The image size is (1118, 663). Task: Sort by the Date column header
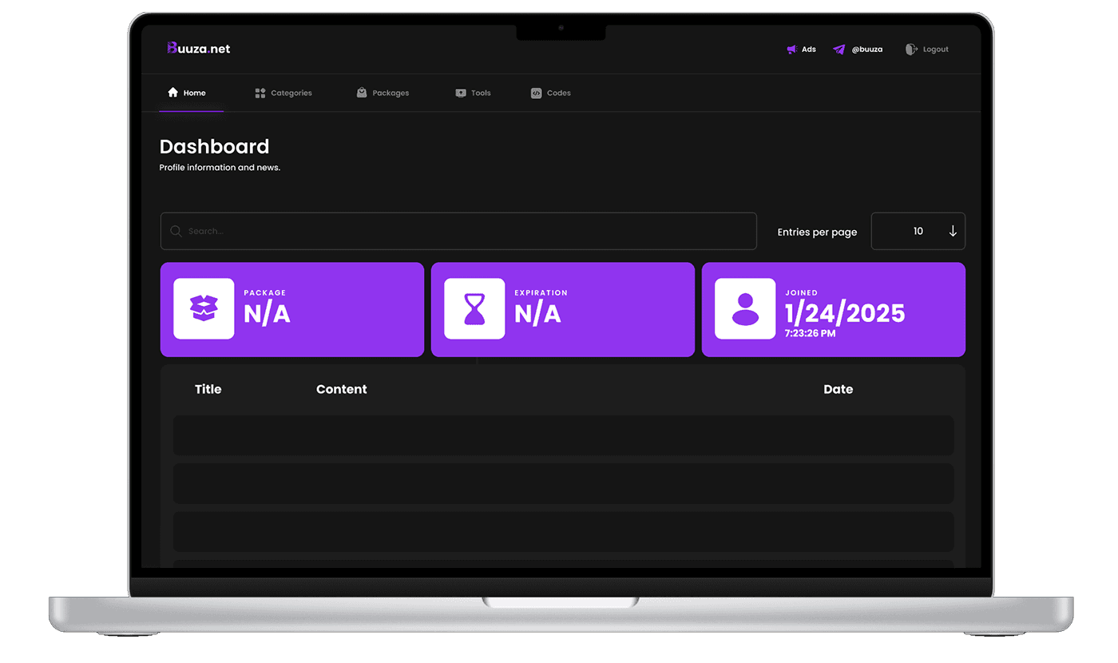click(x=838, y=389)
